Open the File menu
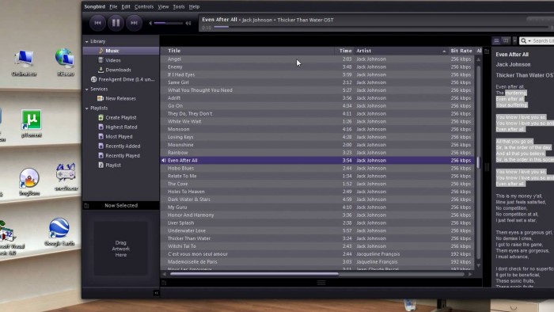Screen dimensions: 554x312 point(113,6)
